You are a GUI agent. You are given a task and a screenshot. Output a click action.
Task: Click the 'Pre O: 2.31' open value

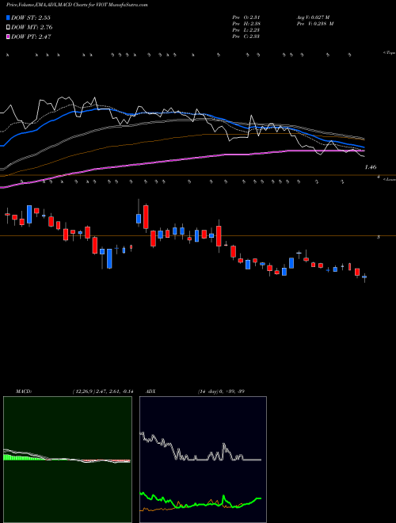(x=246, y=17)
